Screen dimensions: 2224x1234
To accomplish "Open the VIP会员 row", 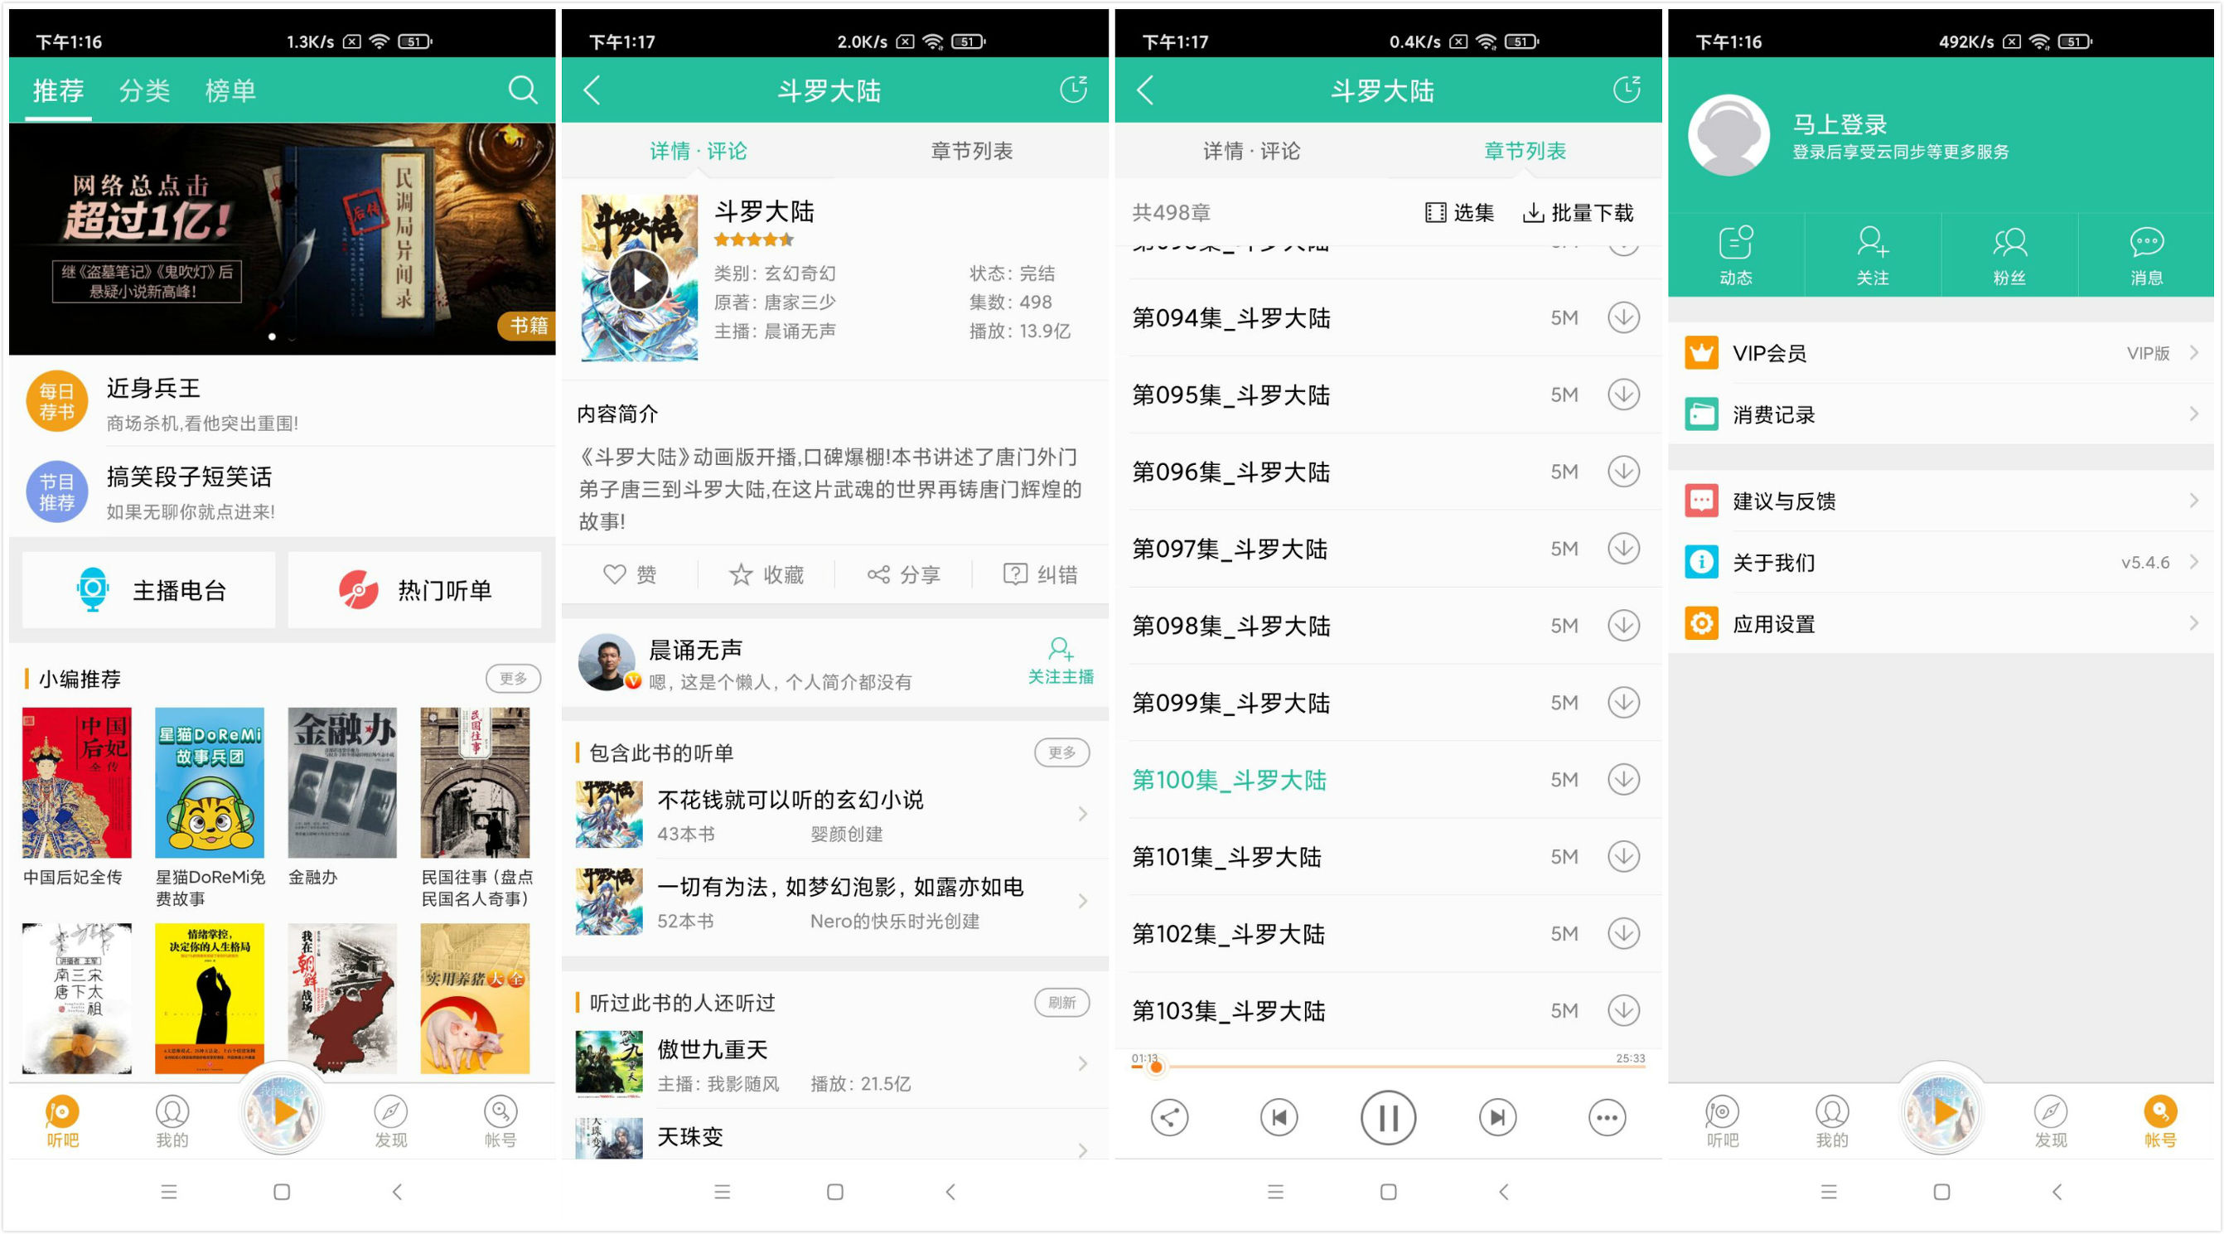I will click(x=1941, y=353).
